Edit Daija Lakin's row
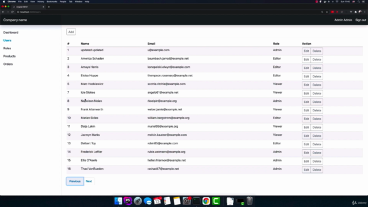Viewport: 368px width, 207px height. 306,127
